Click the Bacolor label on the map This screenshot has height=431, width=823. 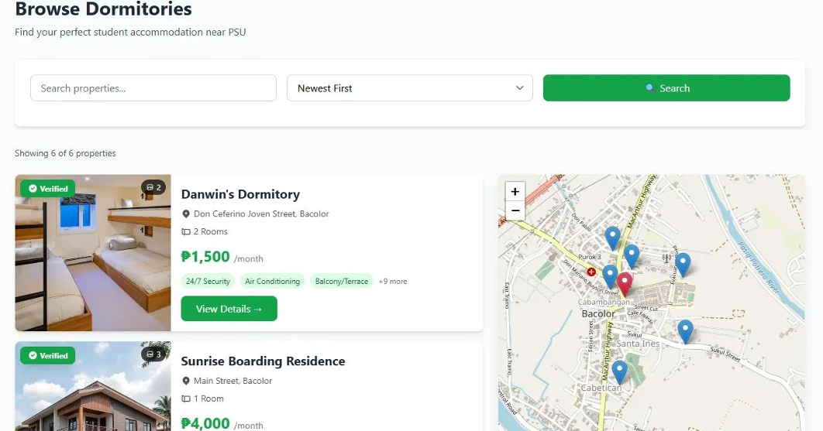[598, 313]
